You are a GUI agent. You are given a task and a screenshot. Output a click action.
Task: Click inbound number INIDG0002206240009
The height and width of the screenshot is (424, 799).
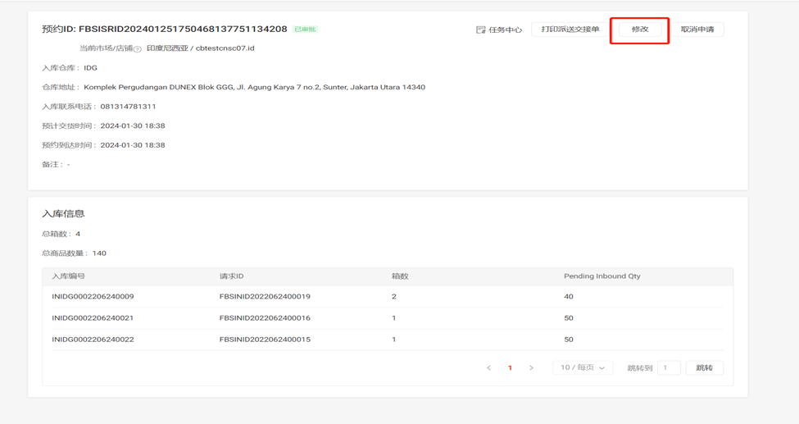pyautogui.click(x=93, y=297)
